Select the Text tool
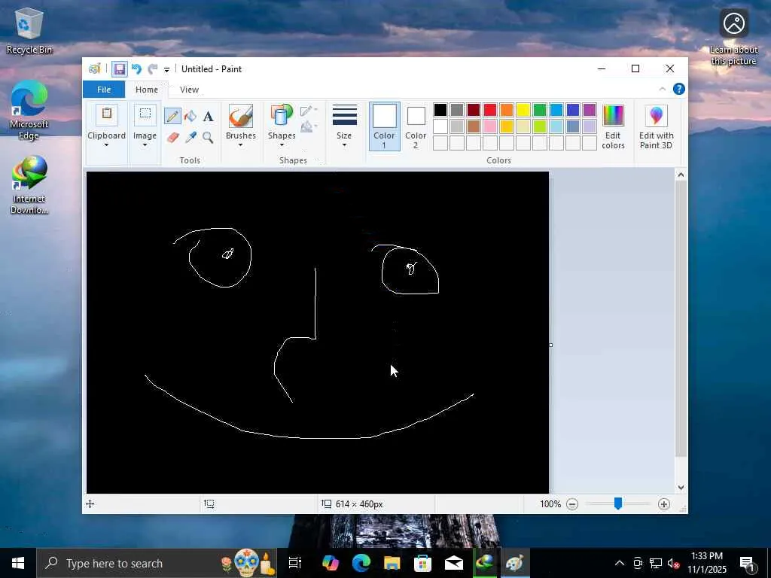This screenshot has height=578, width=771. tap(208, 116)
